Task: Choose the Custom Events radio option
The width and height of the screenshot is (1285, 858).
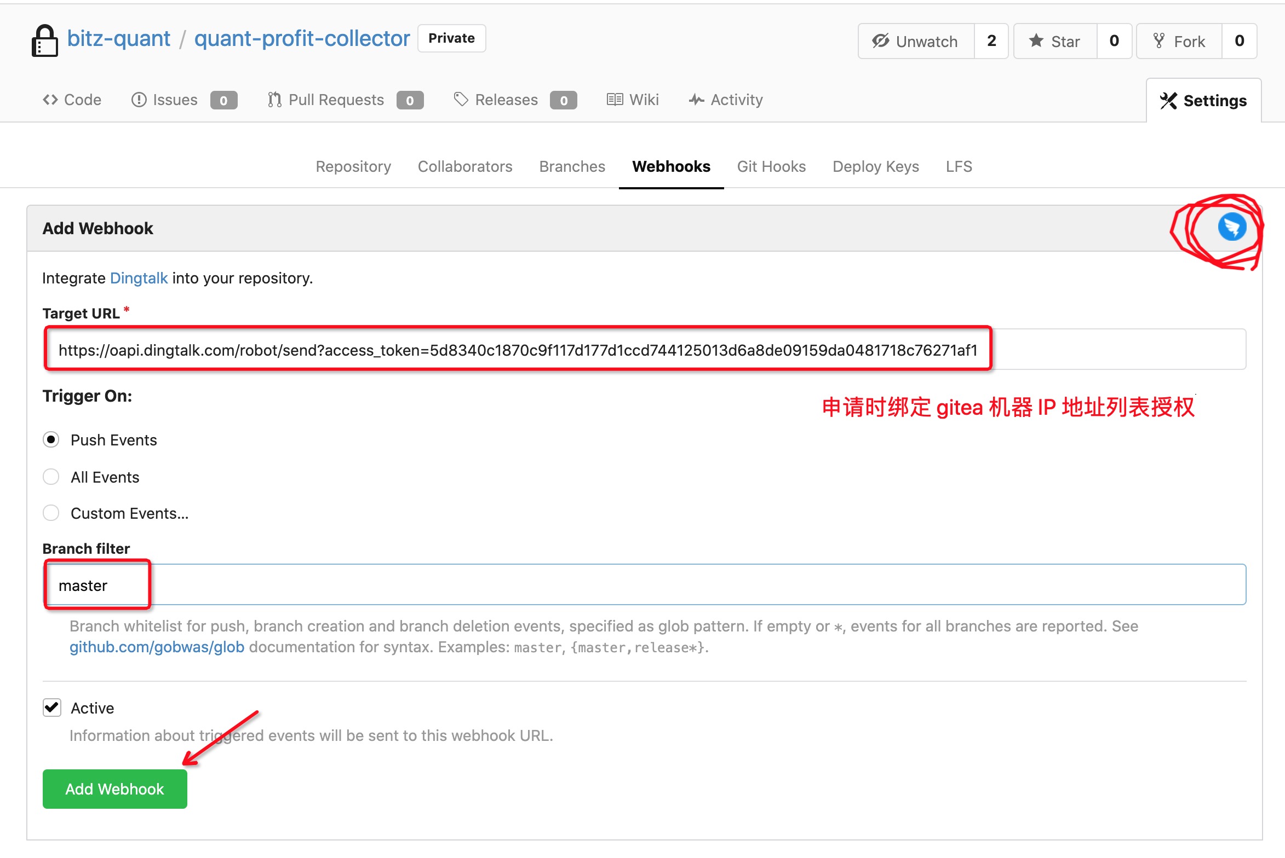Action: (51, 513)
